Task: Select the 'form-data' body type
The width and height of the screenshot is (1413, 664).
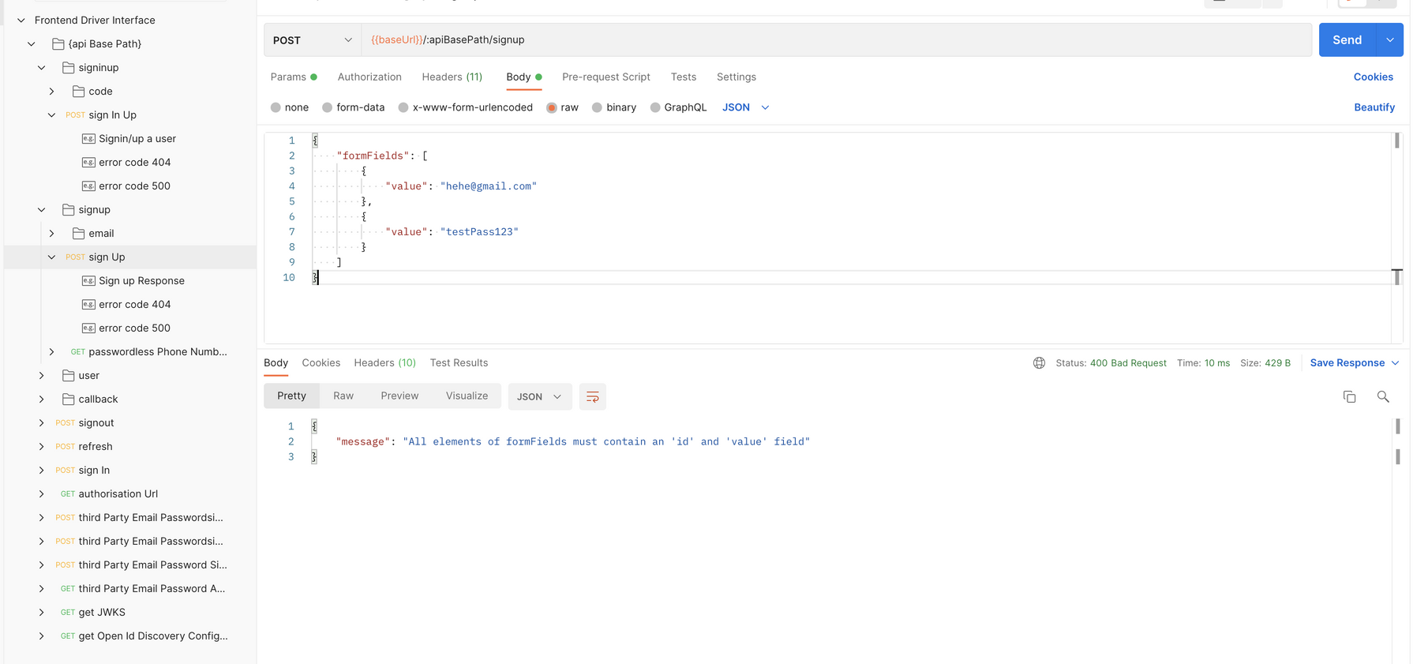Action: point(327,107)
